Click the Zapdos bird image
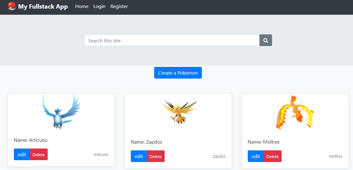The height and width of the screenshot is (170, 353). pyautogui.click(x=178, y=113)
